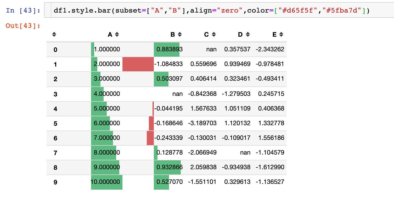Image resolution: width=394 pixels, height=197 pixels.
Task: Select row index 6
Action: (55, 138)
